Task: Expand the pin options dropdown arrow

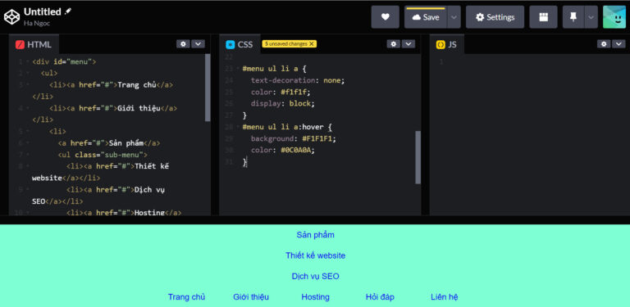Action: click(x=591, y=17)
